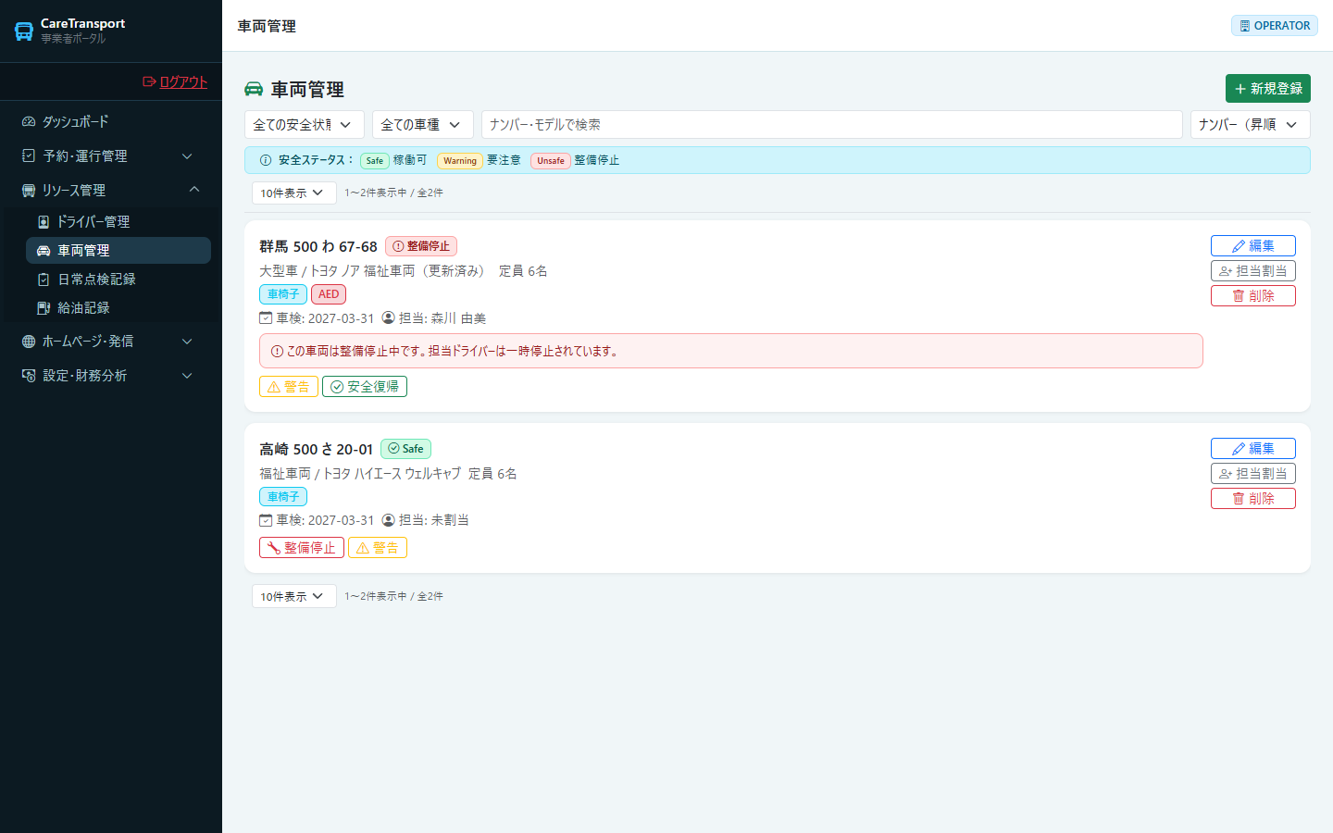This screenshot has height=833, width=1333.
Task: Expand 設定・財務分析 menu
Action: click(111, 375)
